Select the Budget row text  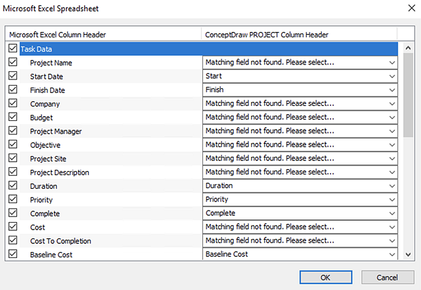click(41, 118)
